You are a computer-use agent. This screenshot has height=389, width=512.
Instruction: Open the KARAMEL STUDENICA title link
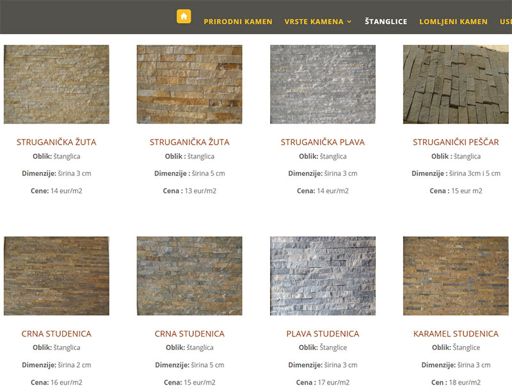click(x=456, y=333)
